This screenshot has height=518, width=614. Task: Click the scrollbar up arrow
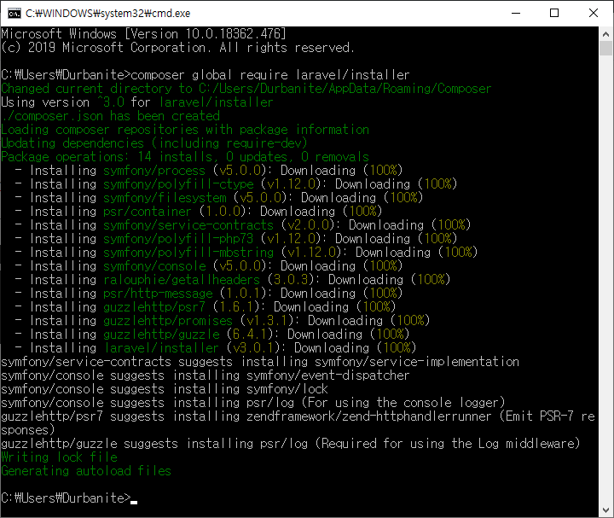605,34
